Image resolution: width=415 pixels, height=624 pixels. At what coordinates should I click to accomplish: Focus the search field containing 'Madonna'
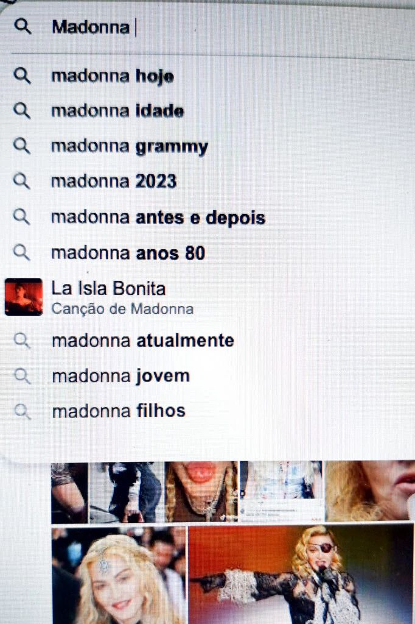(207, 27)
